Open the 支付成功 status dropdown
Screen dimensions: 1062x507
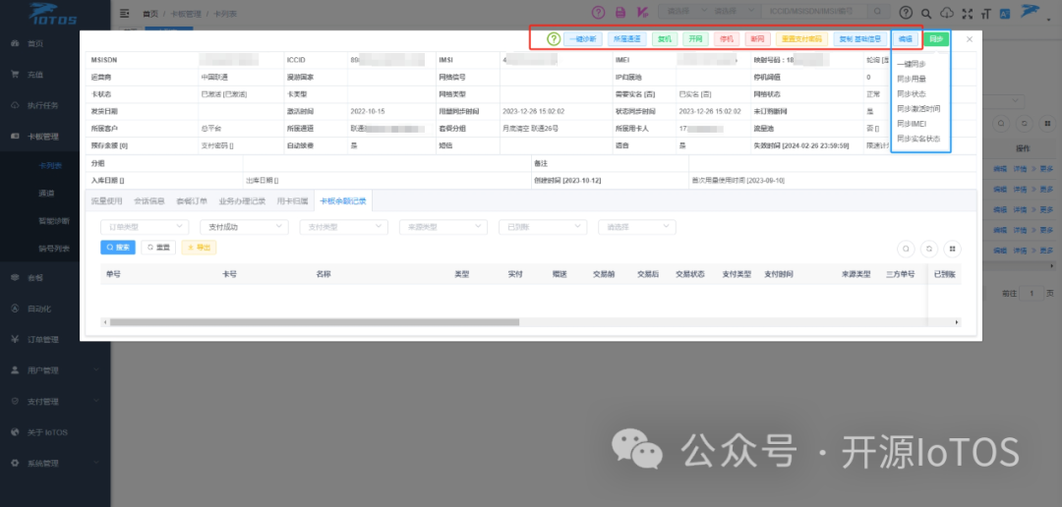(x=244, y=227)
